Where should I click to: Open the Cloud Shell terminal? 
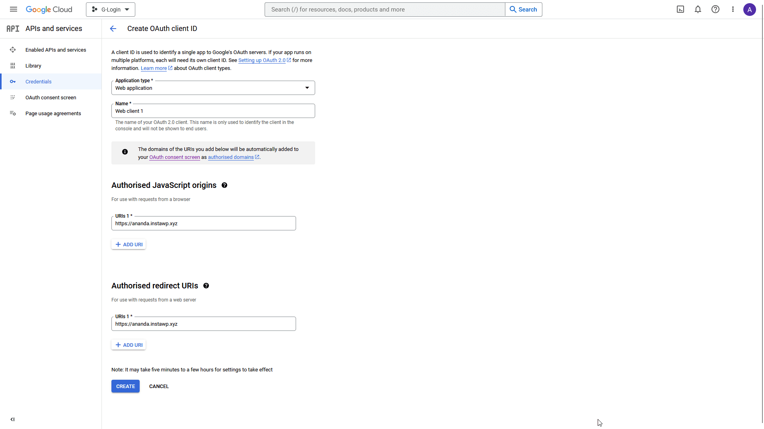click(680, 9)
